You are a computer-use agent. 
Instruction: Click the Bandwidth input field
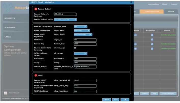point(85,59)
